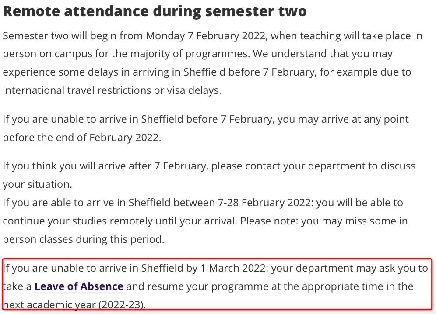The height and width of the screenshot is (314, 436).
Task: Click the sentence starting "If you think you will arrive"
Action: (x=209, y=166)
